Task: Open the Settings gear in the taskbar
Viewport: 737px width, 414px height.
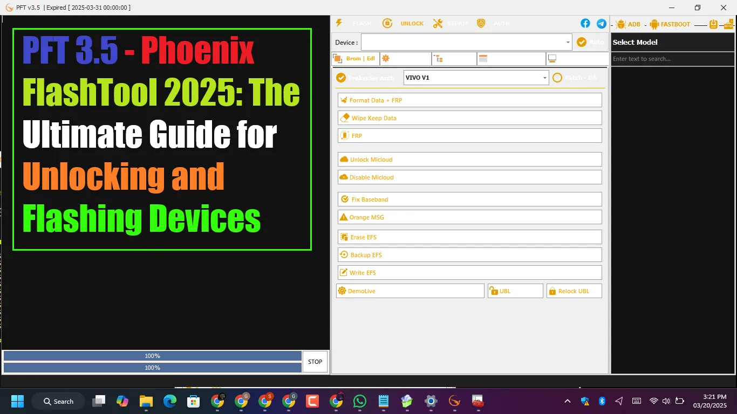Action: 431,401
